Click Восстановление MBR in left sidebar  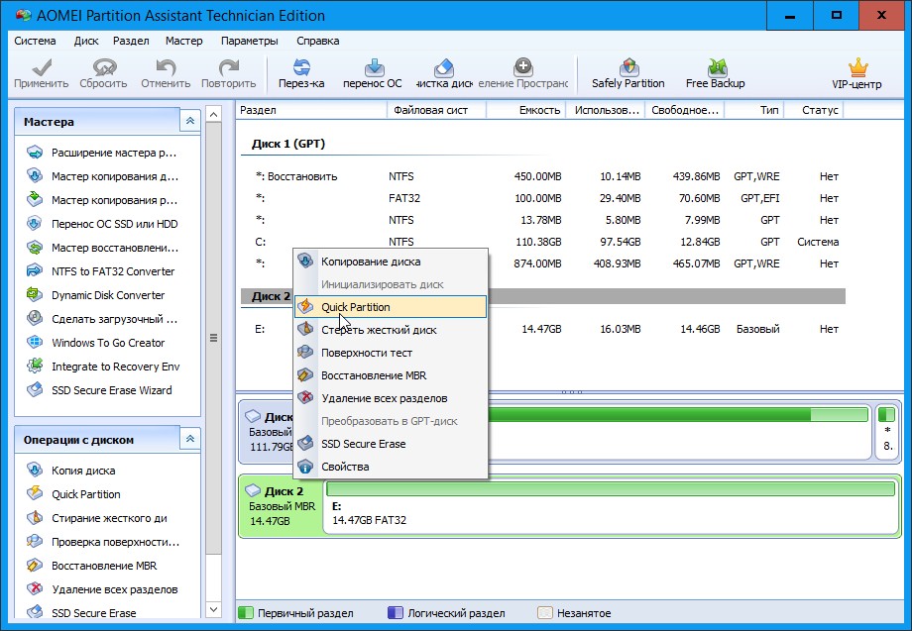coord(92,566)
